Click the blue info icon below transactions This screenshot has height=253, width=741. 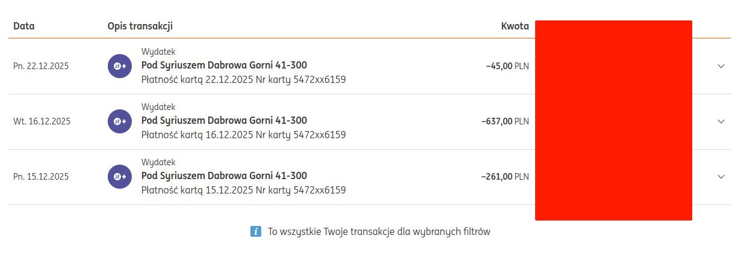[256, 231]
